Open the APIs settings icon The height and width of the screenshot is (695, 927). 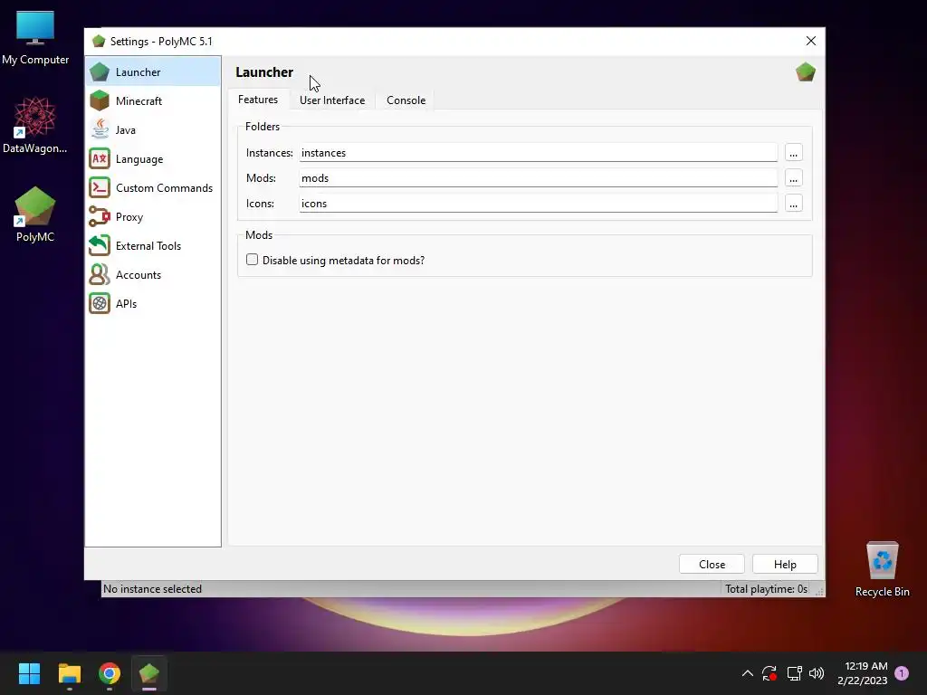pos(100,303)
